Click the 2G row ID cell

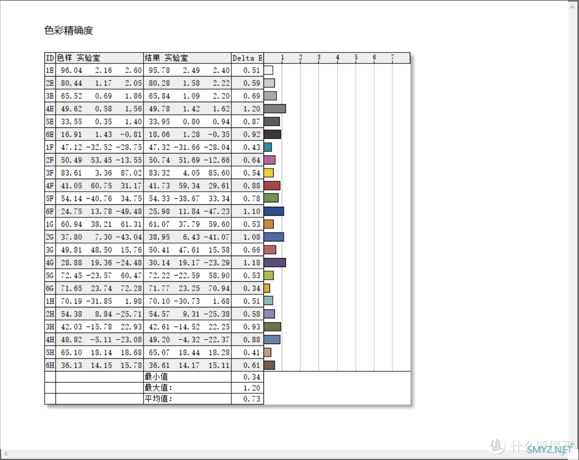tap(50, 237)
